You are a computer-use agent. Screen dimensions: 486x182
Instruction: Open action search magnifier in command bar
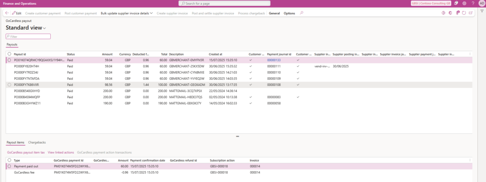301,13
